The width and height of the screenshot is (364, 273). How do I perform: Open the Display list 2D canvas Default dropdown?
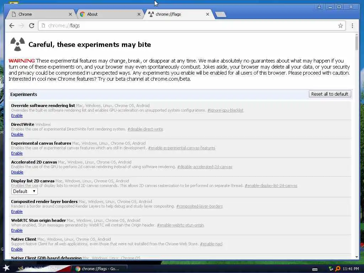tap(25, 191)
